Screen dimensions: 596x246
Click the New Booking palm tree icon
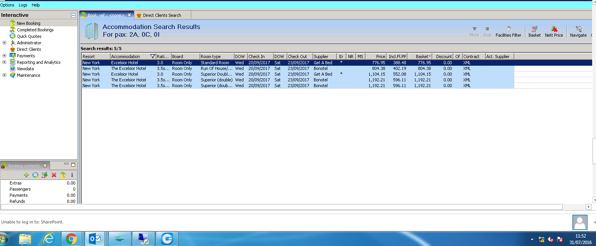point(13,23)
